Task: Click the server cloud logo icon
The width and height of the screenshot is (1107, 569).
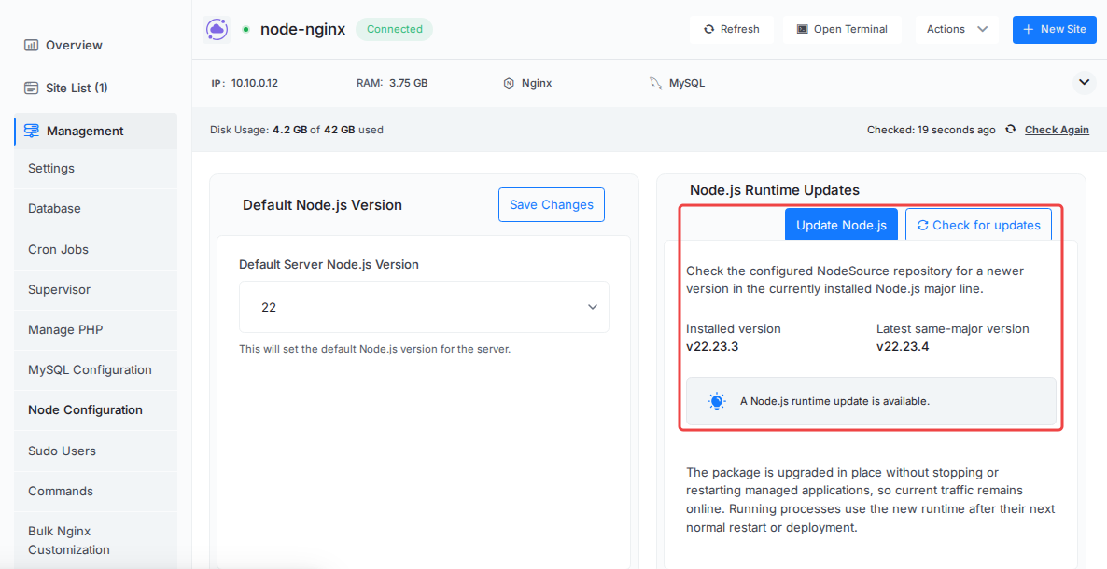Action: point(216,30)
